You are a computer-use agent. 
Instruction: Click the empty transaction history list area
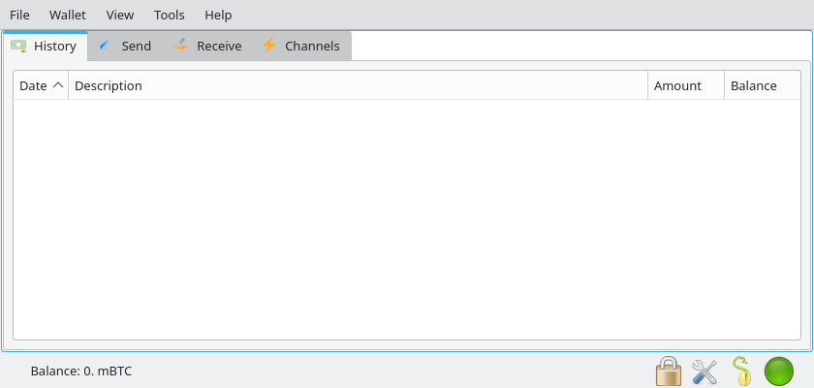407,218
